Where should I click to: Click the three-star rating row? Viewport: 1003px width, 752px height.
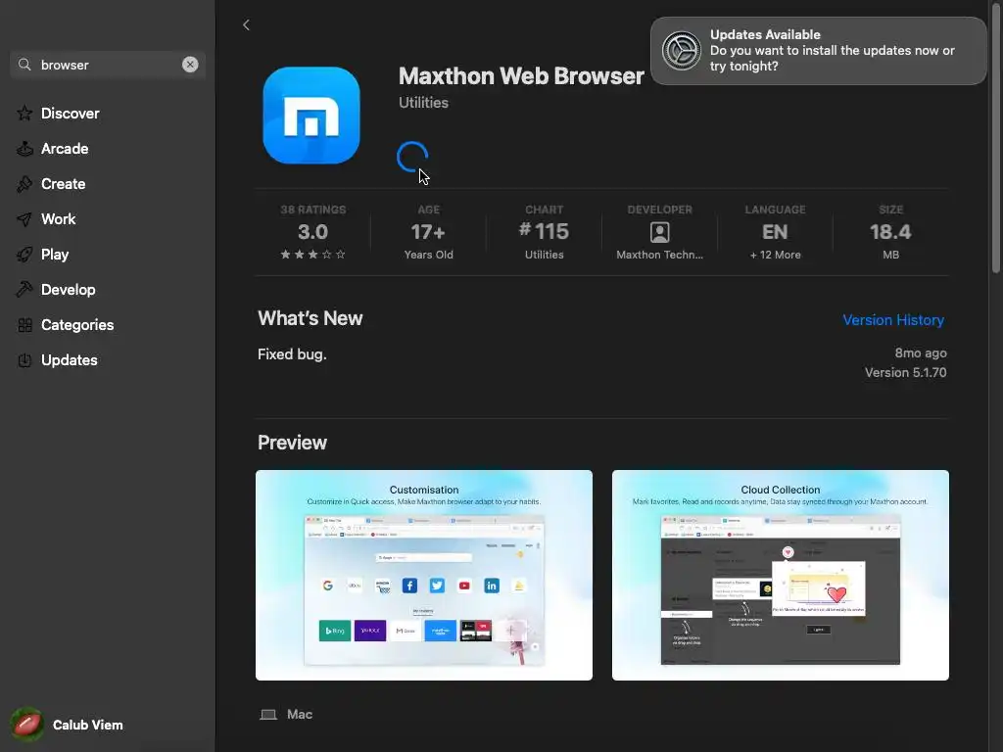(x=312, y=255)
